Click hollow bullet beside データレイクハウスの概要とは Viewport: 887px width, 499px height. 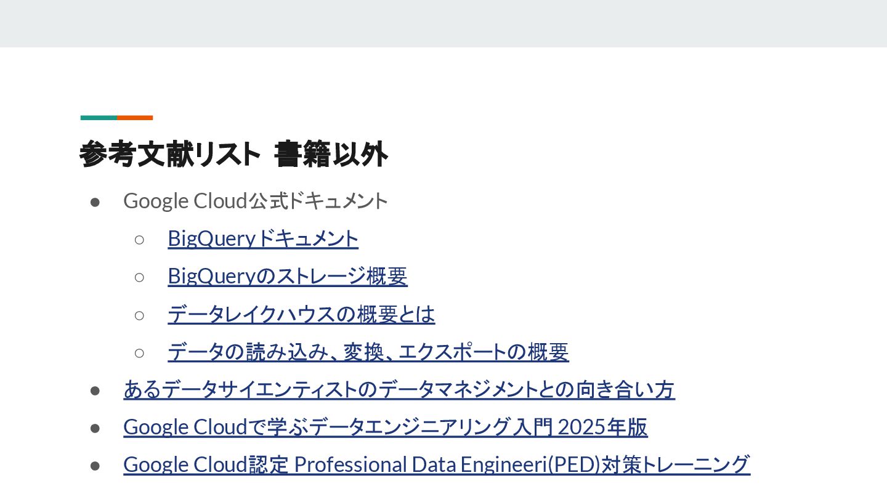pos(139,315)
